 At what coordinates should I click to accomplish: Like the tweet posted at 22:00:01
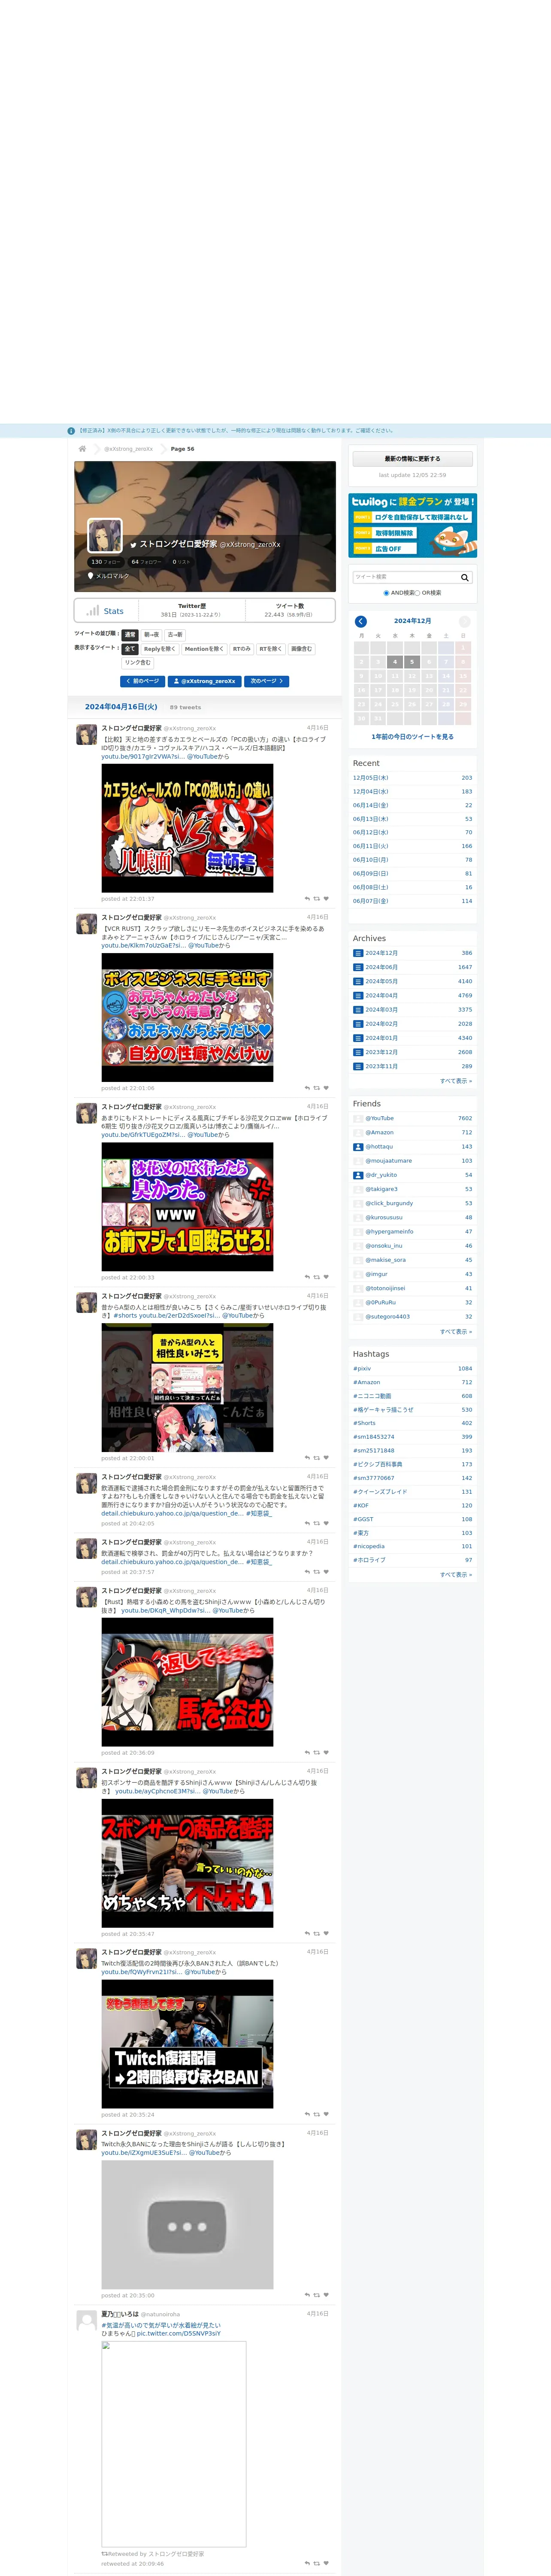coord(326,1458)
